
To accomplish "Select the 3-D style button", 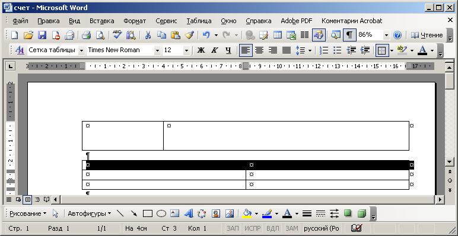I will pos(362,213).
